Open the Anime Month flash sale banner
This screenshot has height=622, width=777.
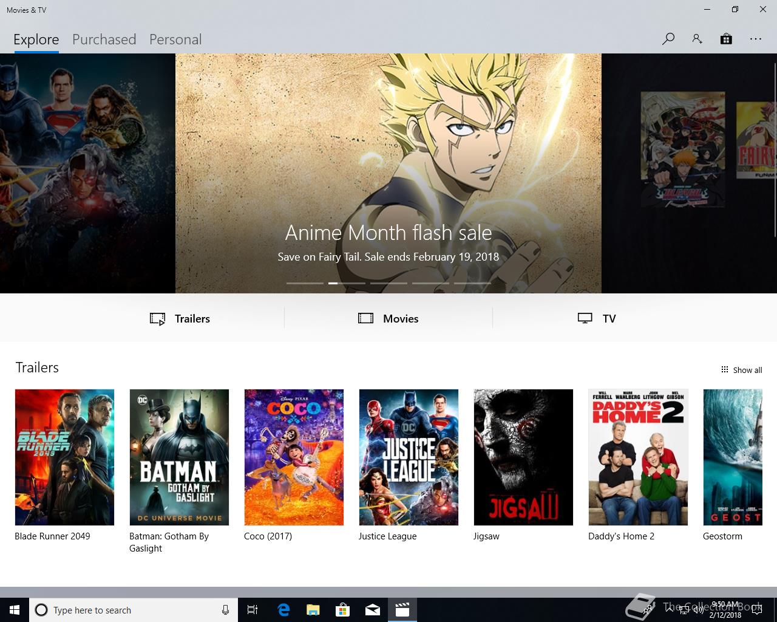tap(388, 173)
